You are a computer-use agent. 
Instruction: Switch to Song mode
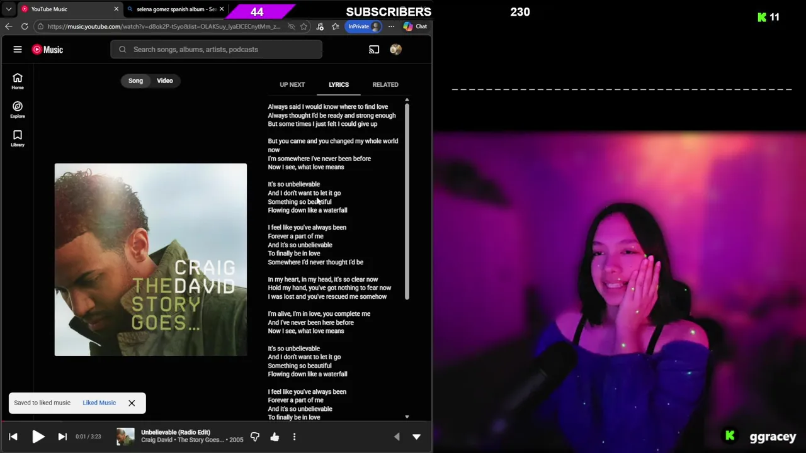pos(135,81)
